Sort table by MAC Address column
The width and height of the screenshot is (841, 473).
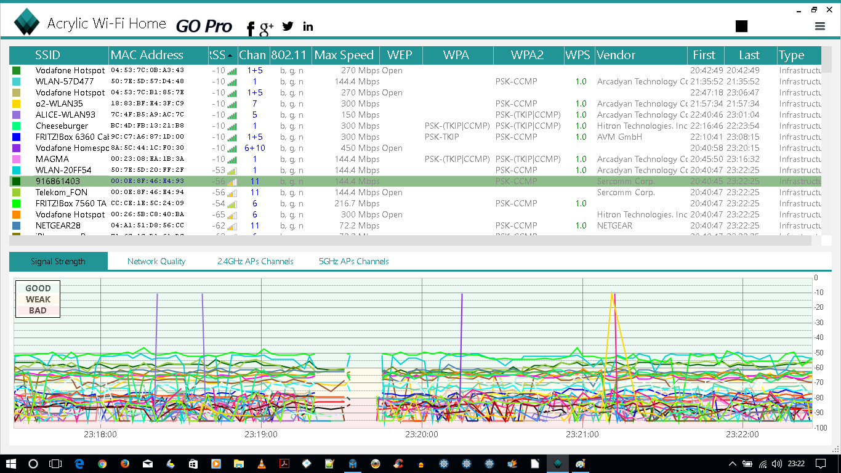[159, 55]
